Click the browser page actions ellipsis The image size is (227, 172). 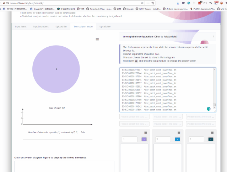coord(148,3)
